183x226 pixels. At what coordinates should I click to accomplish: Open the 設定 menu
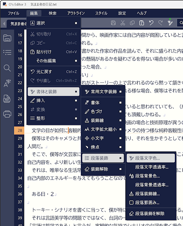click(122, 13)
